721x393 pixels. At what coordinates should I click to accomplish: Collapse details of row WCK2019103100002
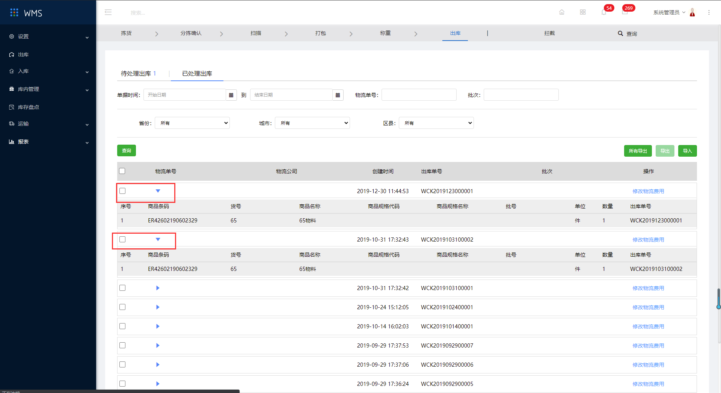point(158,239)
